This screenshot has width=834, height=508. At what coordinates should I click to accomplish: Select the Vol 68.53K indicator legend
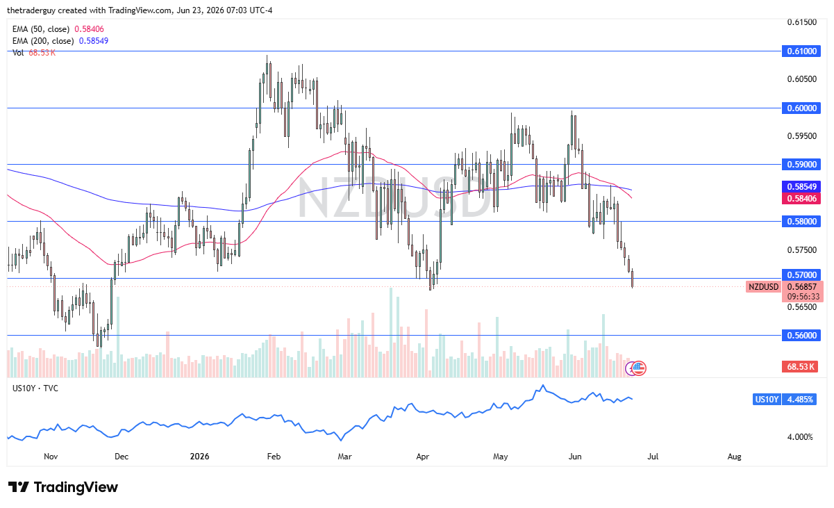pyautogui.click(x=34, y=53)
